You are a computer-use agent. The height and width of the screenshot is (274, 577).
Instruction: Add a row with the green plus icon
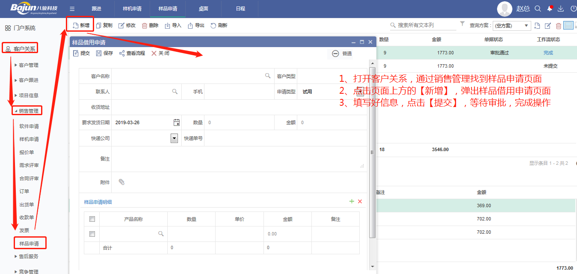tap(352, 201)
